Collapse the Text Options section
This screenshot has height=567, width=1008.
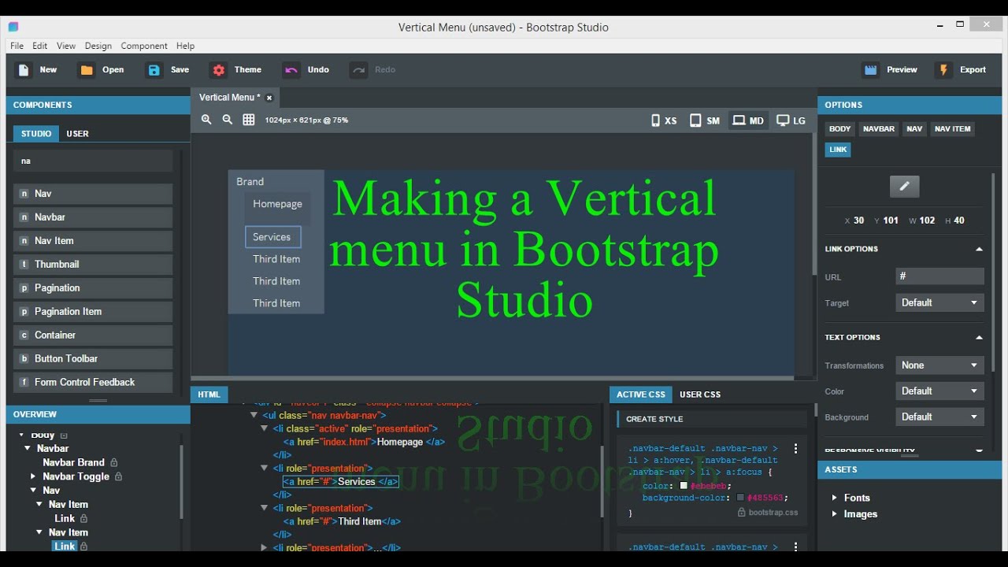[979, 337]
